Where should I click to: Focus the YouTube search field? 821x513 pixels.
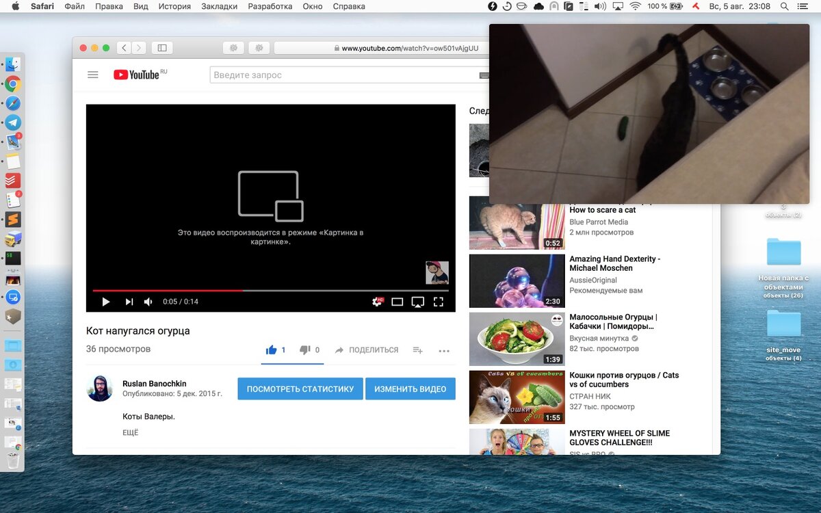tap(346, 75)
